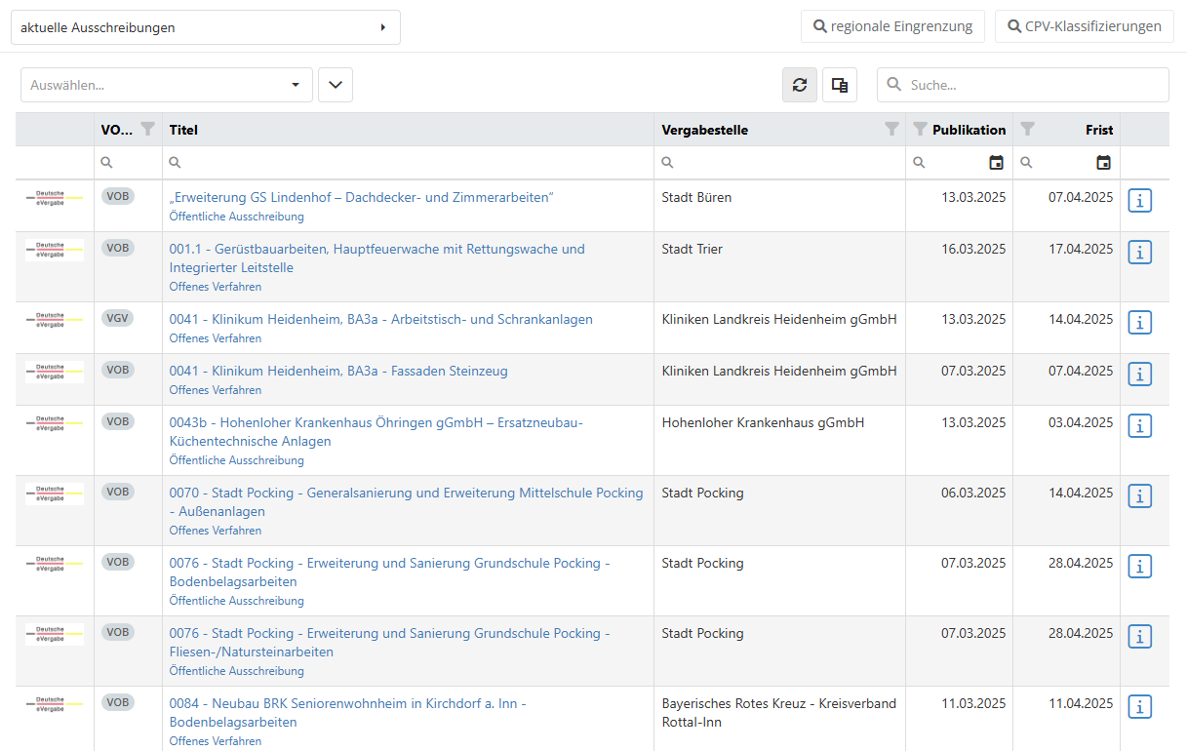This screenshot has width=1187, height=751.
Task: Click the Titel column filter search box
Action: [x=410, y=163]
